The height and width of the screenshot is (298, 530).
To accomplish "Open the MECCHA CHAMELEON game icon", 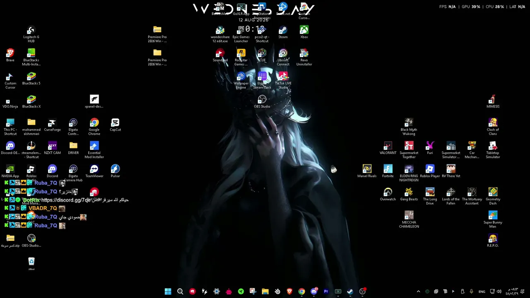I will tap(409, 220).
